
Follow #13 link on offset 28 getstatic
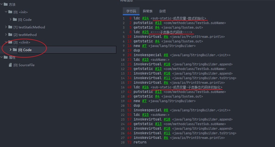pos(158,69)
